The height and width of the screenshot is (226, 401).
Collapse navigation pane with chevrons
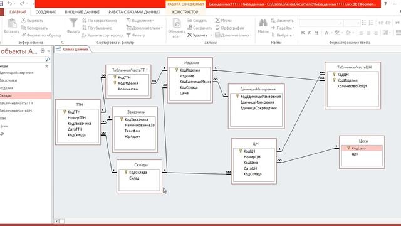click(49, 51)
